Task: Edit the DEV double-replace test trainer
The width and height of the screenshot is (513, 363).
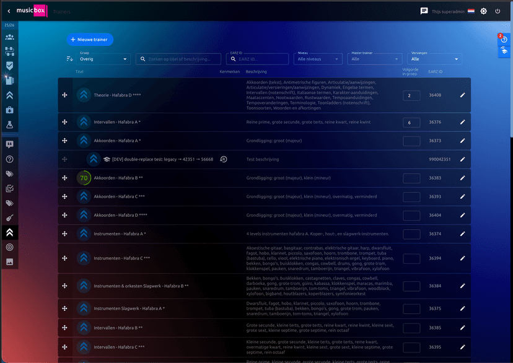Action: [462, 159]
